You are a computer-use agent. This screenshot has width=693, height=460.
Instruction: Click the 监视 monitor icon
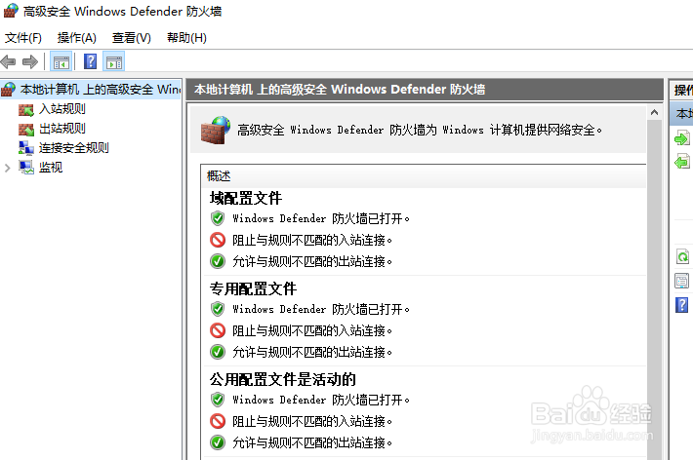click(x=26, y=168)
